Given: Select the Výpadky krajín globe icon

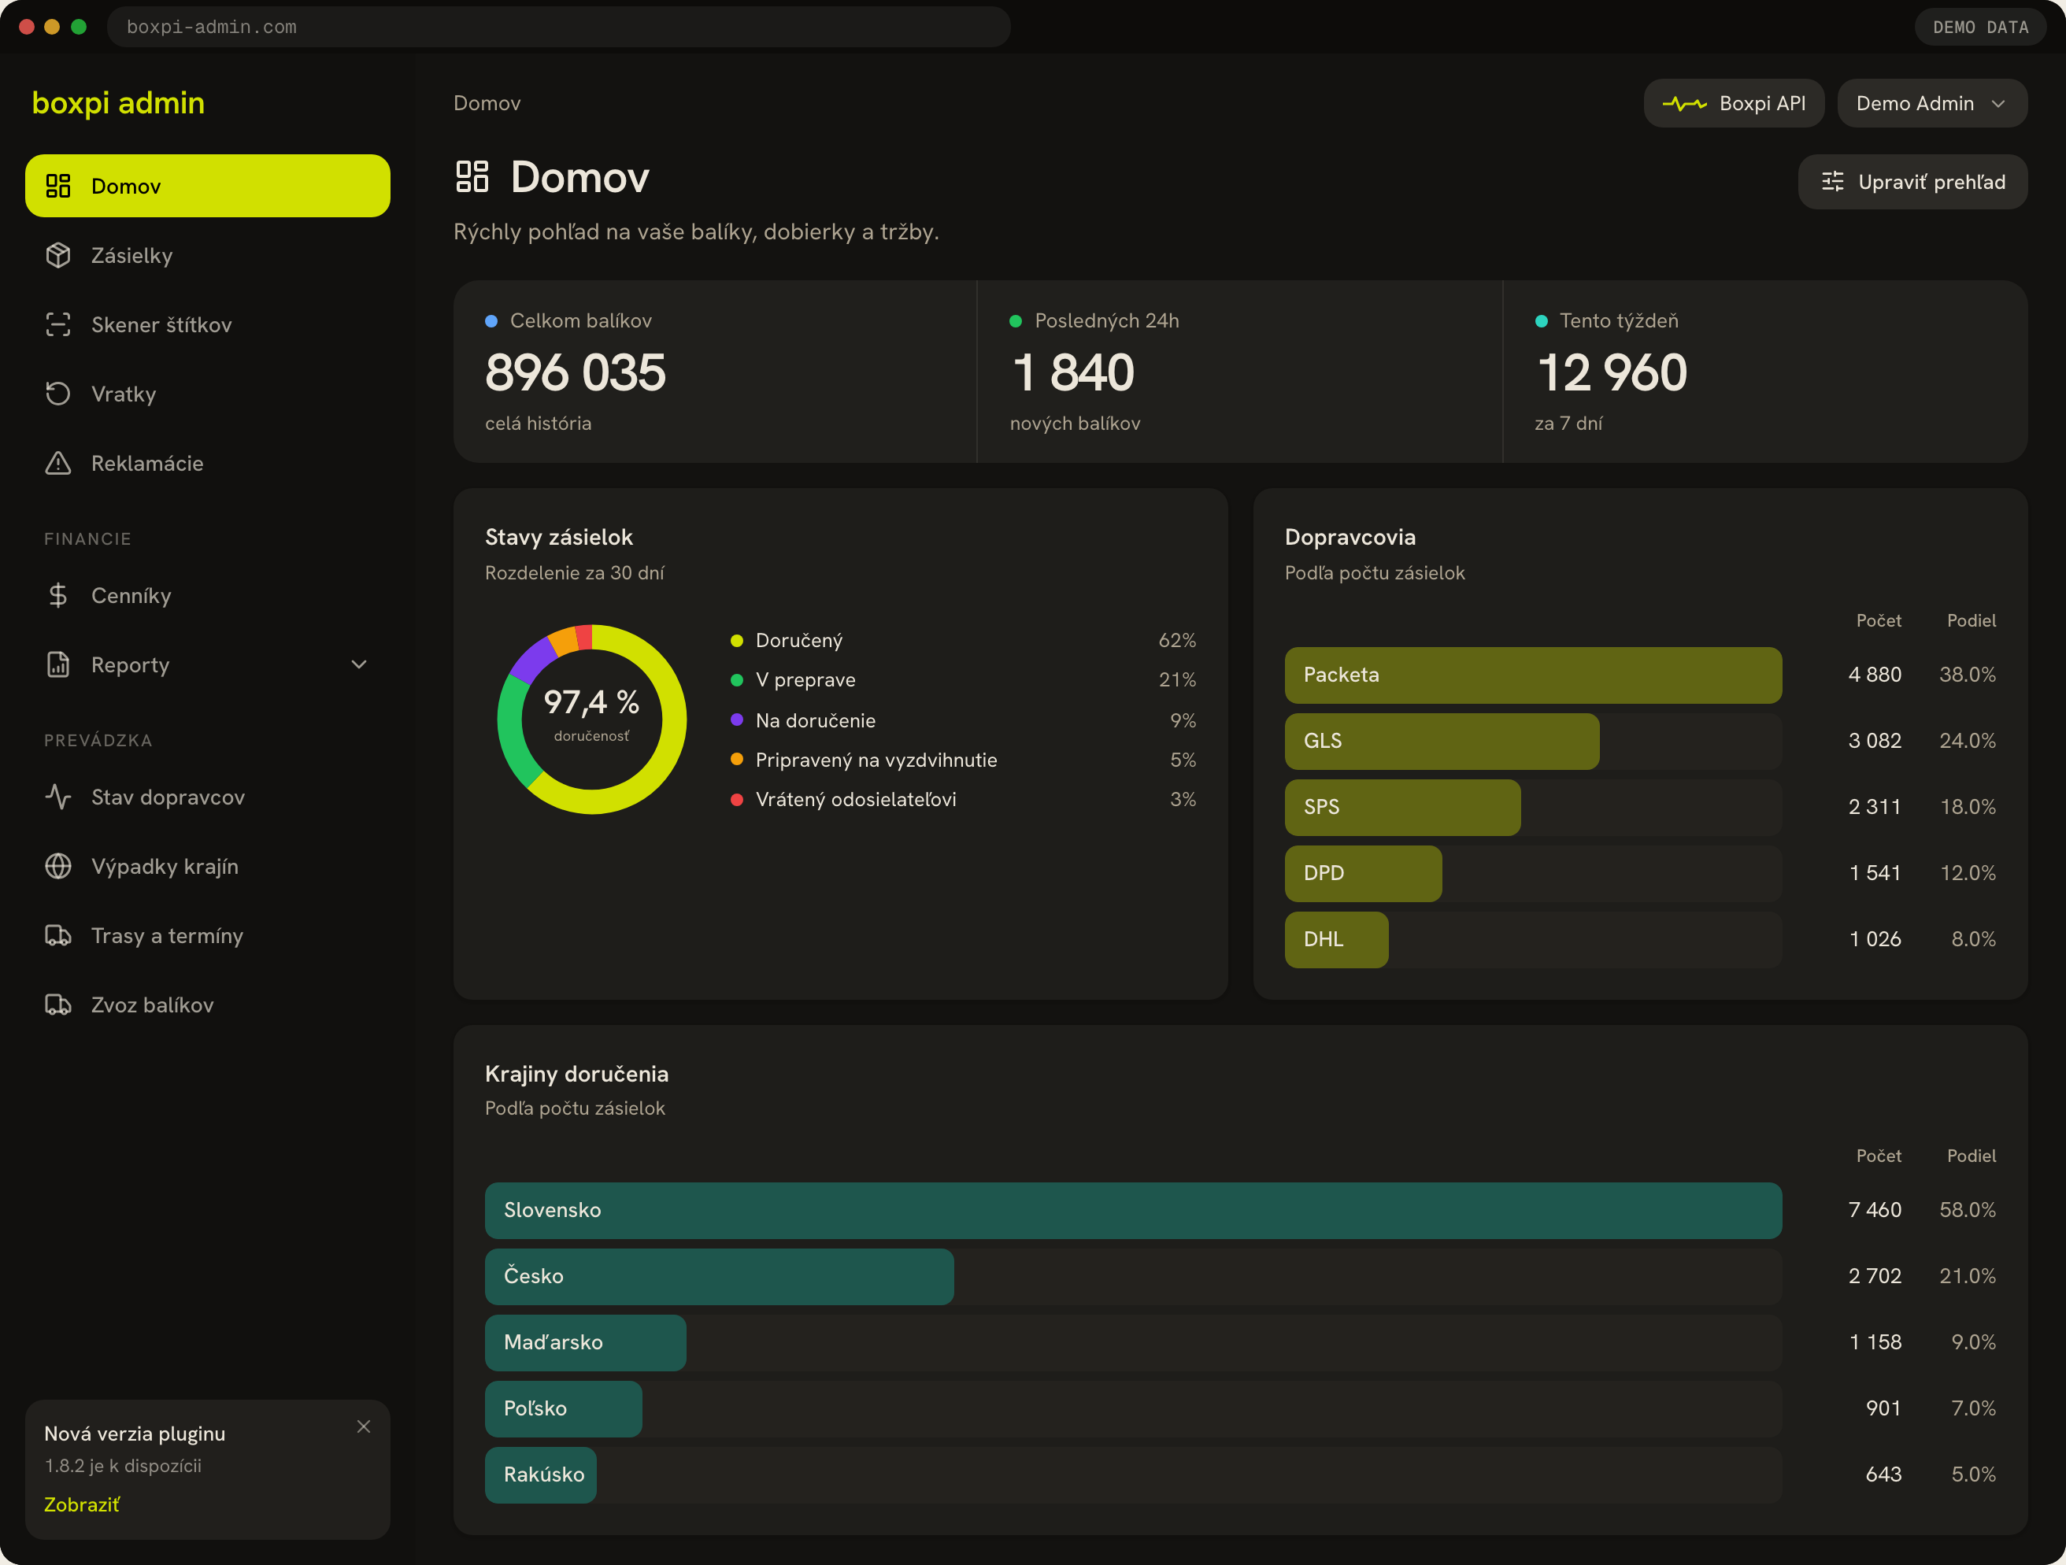Looking at the screenshot, I should (58, 866).
